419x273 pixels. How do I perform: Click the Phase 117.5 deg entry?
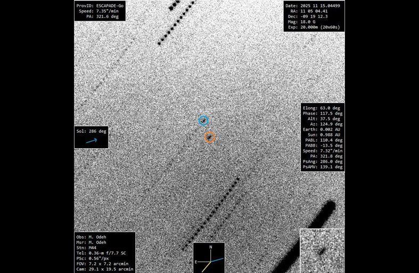coord(323,113)
